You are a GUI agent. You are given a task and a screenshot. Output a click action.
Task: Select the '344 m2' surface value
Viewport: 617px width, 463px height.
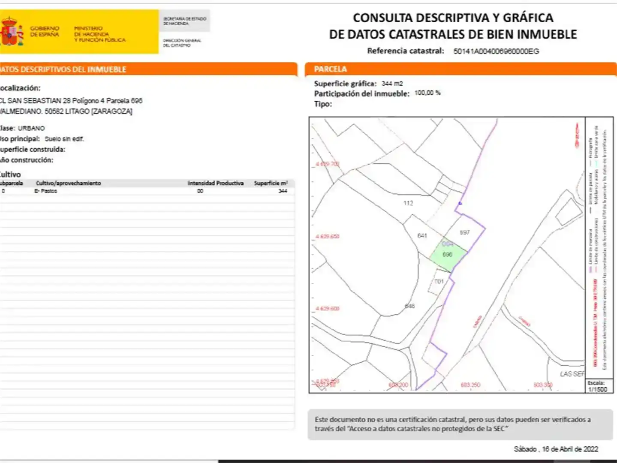point(392,84)
